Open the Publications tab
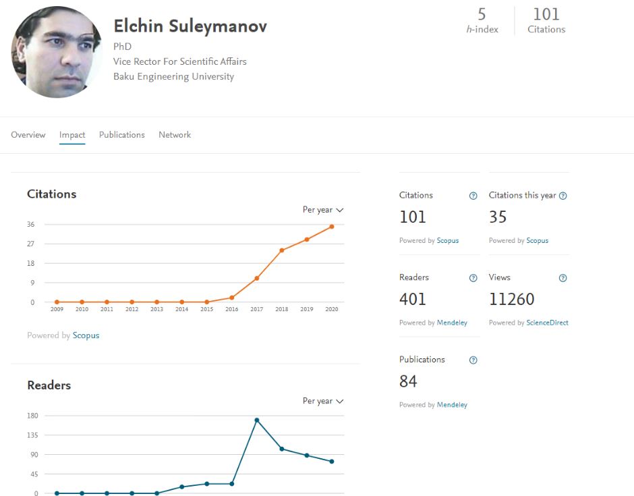 click(x=121, y=135)
